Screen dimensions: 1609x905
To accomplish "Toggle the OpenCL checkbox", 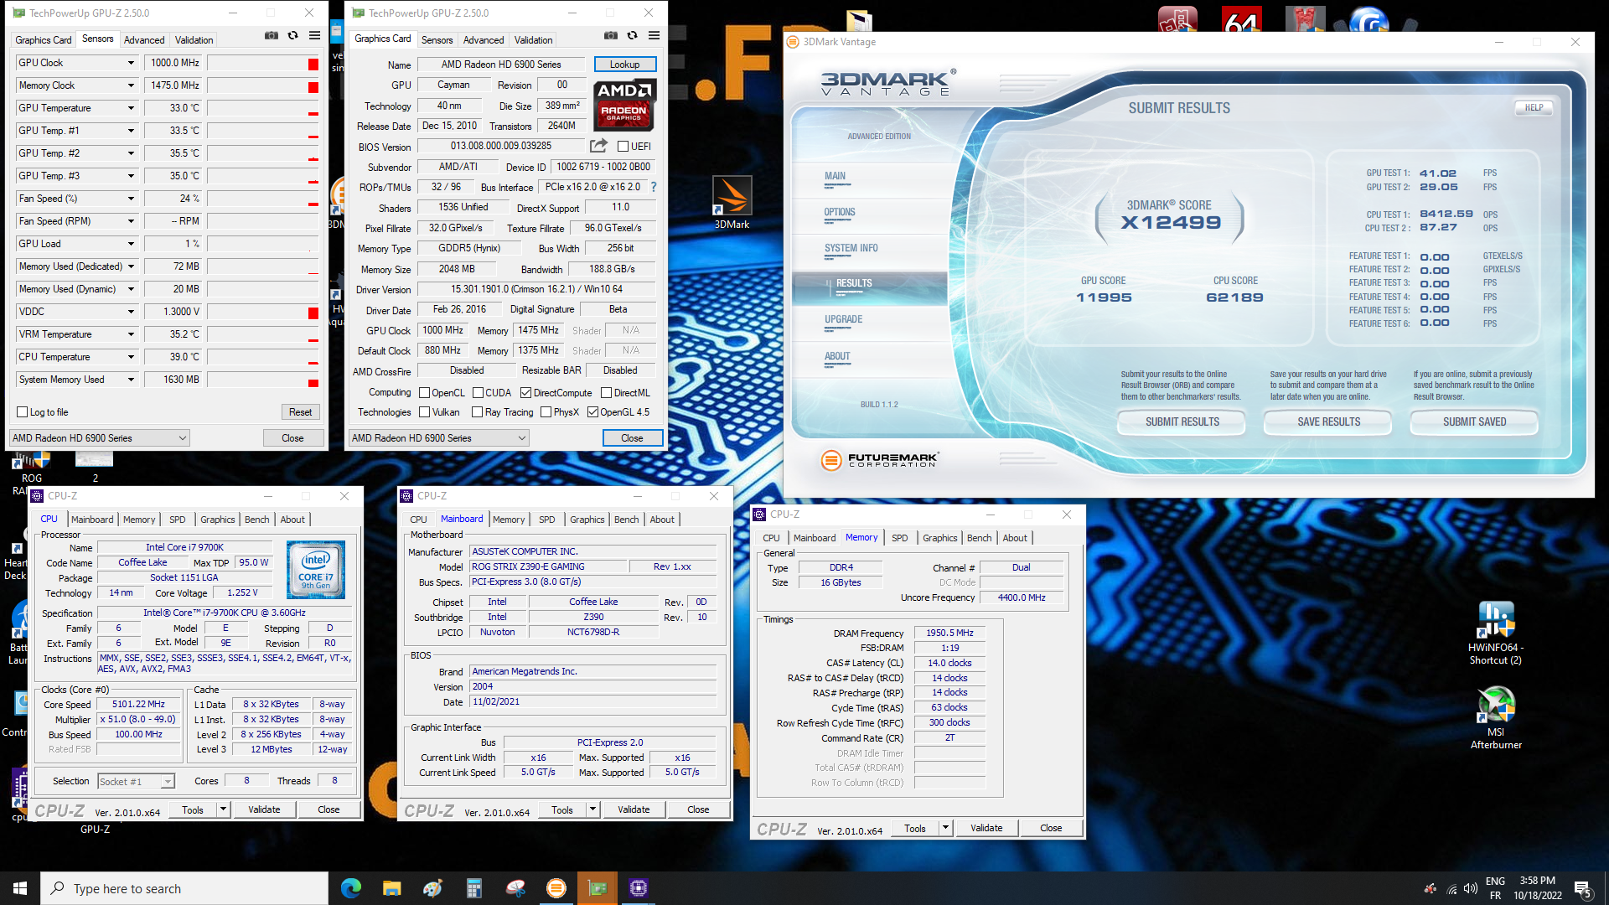I will click(424, 393).
